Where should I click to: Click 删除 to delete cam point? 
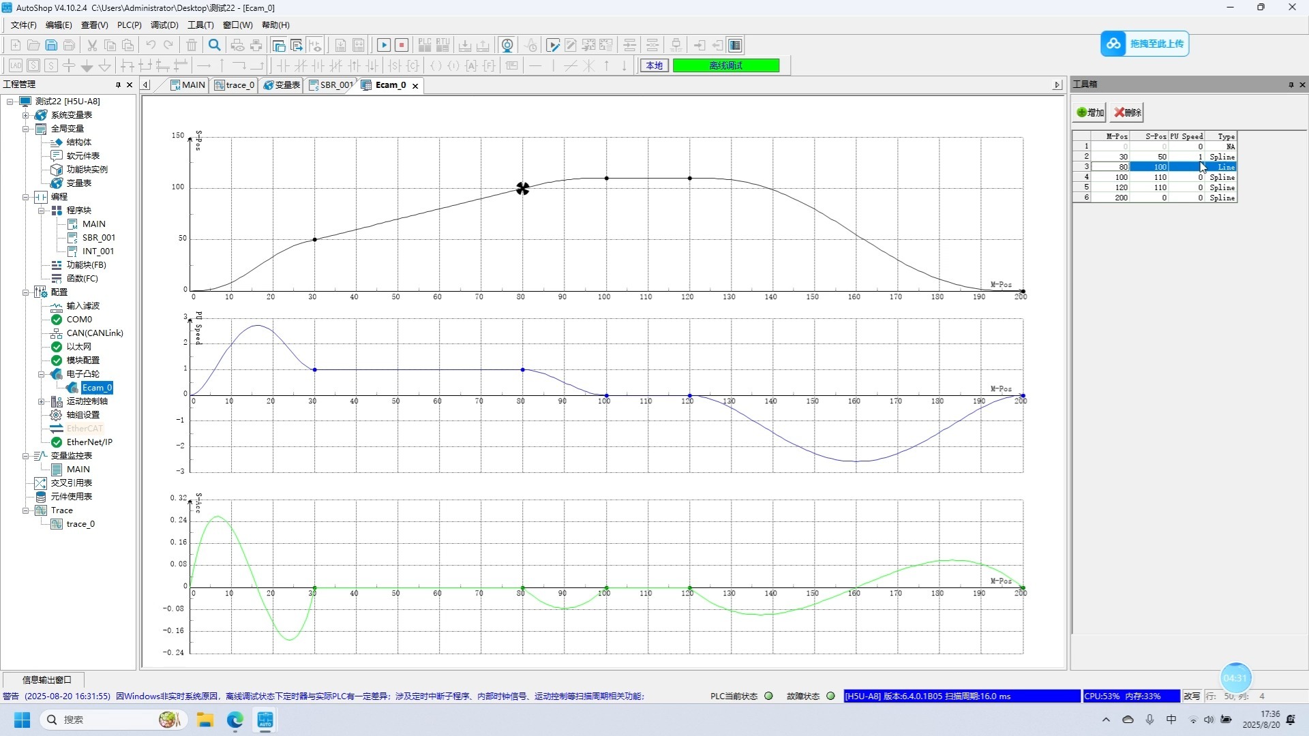pos(1128,112)
